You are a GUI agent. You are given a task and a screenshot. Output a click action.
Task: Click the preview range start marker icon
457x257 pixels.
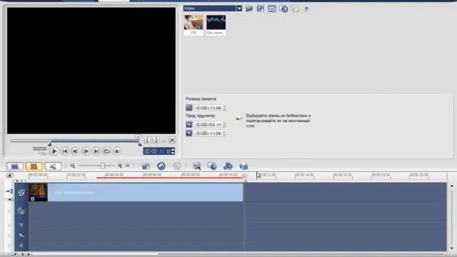(189, 125)
